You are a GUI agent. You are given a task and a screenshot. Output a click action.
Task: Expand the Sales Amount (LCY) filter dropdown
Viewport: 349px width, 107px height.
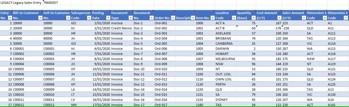(304, 18)
